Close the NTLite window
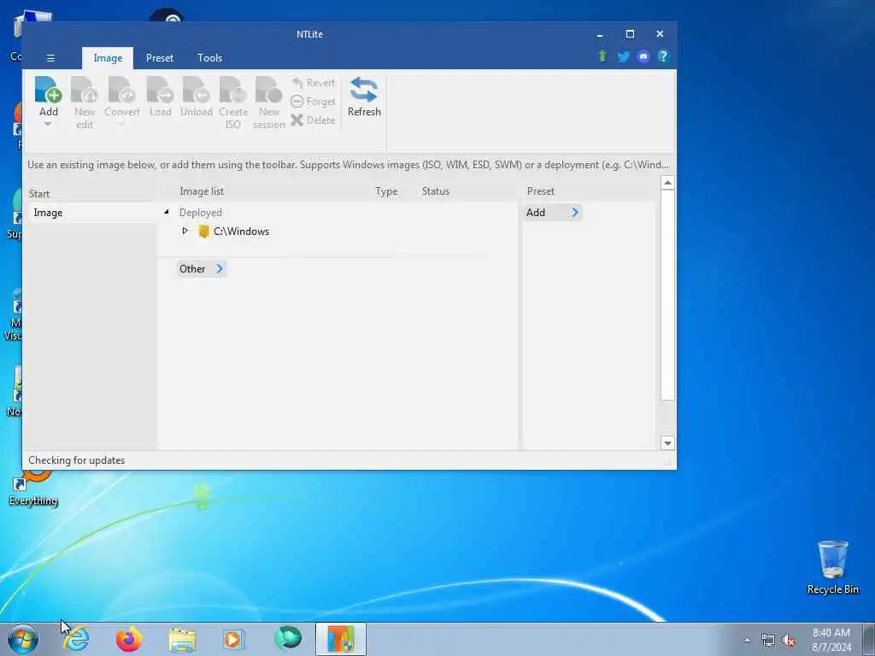This screenshot has height=656, width=875. coord(661,34)
